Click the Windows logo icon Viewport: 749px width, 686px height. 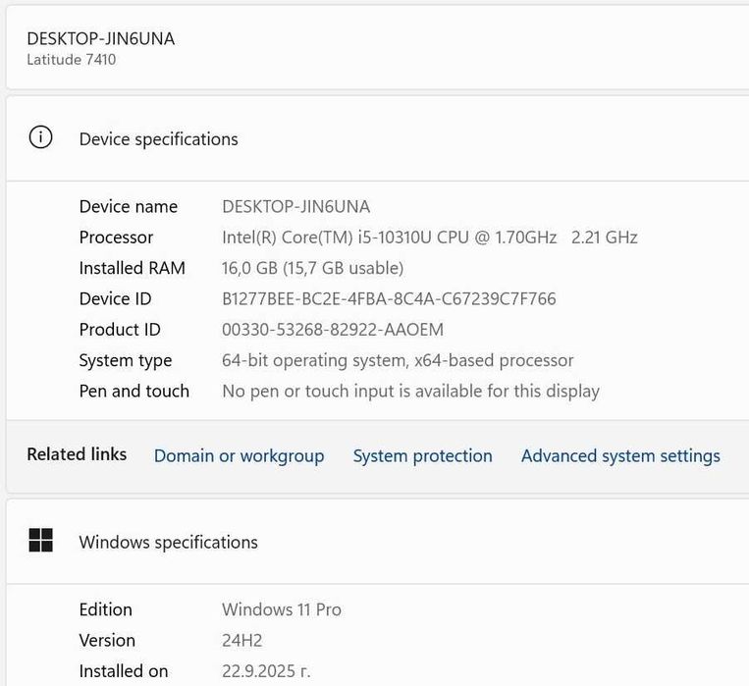point(40,541)
